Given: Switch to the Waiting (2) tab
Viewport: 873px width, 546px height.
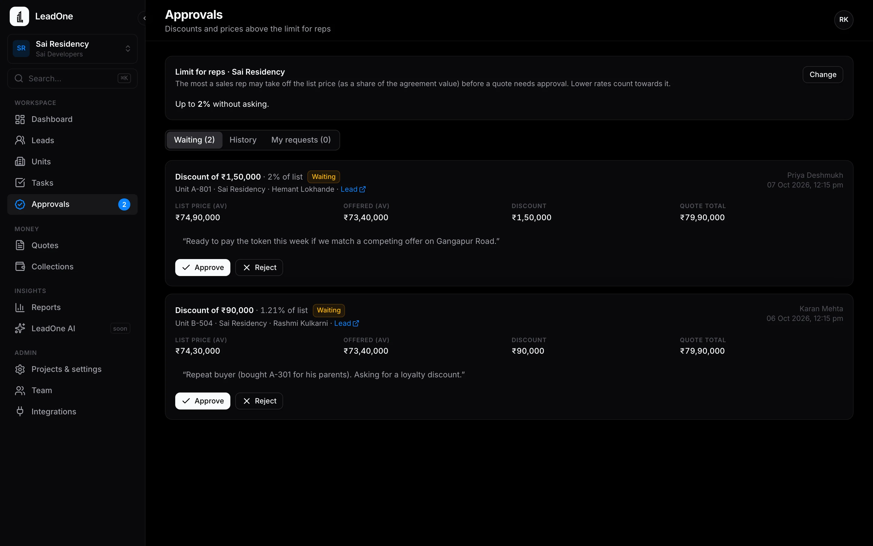Looking at the screenshot, I should (194, 140).
